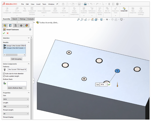Open the Tools menu

click(44, 4)
